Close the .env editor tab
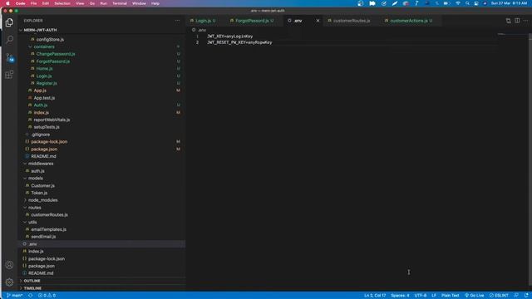 click(318, 21)
